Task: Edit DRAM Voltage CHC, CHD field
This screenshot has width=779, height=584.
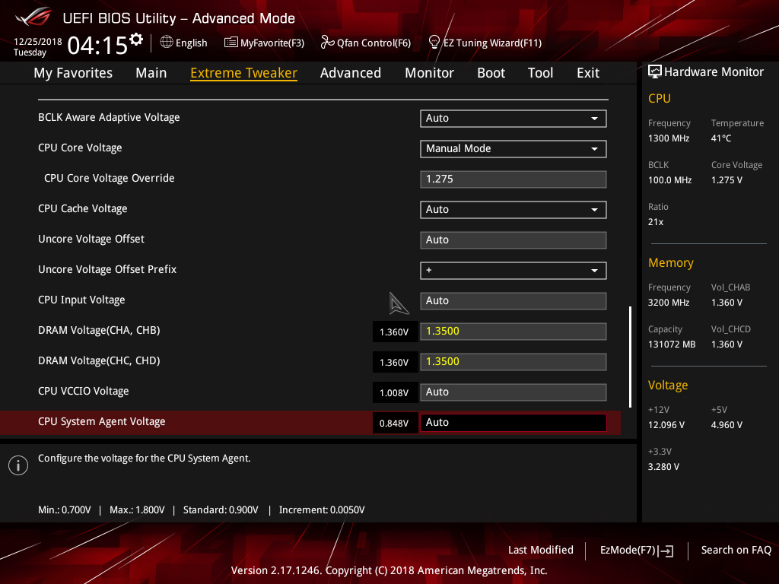Action: pos(514,361)
